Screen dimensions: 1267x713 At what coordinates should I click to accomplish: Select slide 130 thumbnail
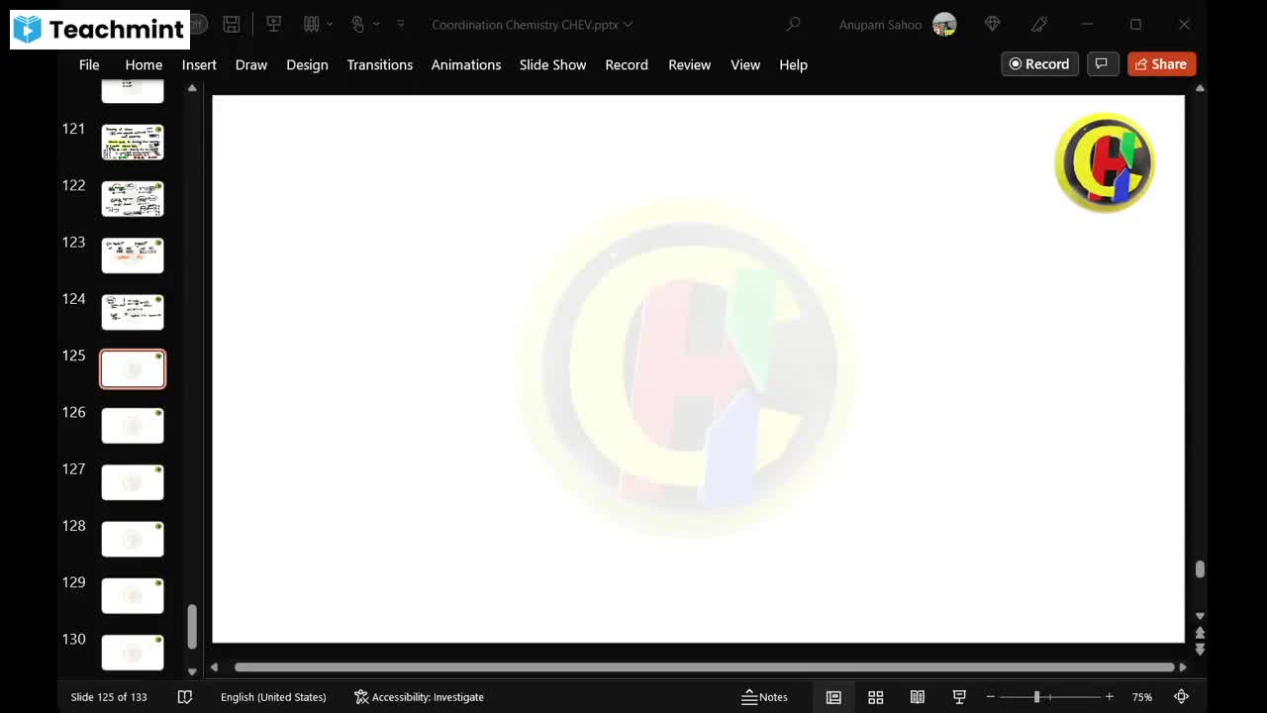(x=133, y=653)
